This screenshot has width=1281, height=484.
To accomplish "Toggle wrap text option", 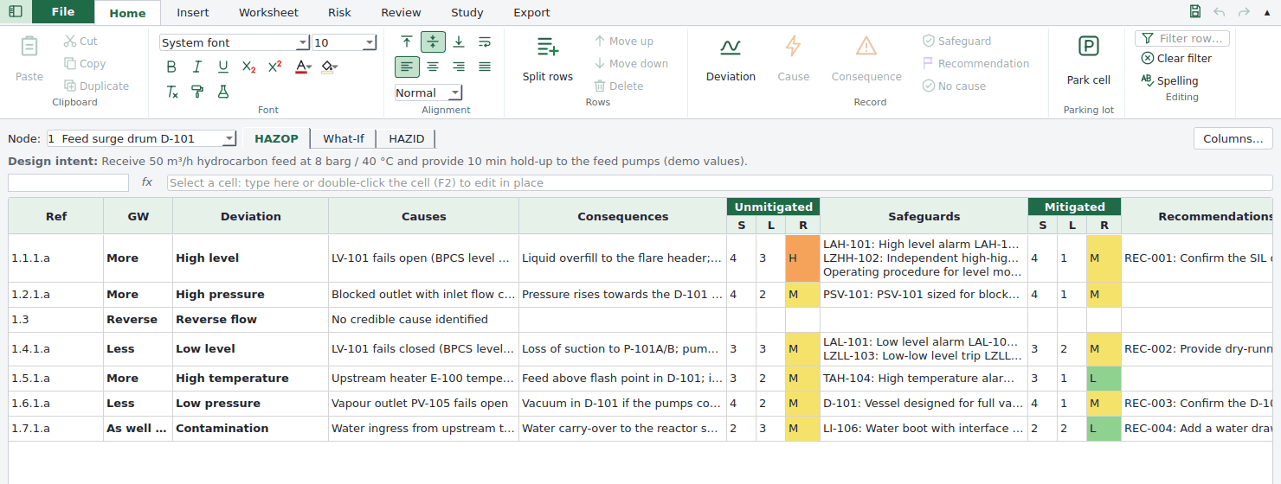I will click(485, 41).
